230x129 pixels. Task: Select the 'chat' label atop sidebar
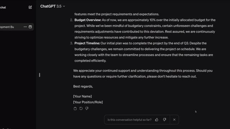click(x=3, y=8)
